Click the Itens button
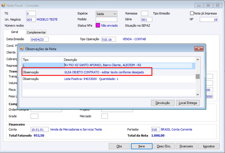 click(x=142, y=146)
